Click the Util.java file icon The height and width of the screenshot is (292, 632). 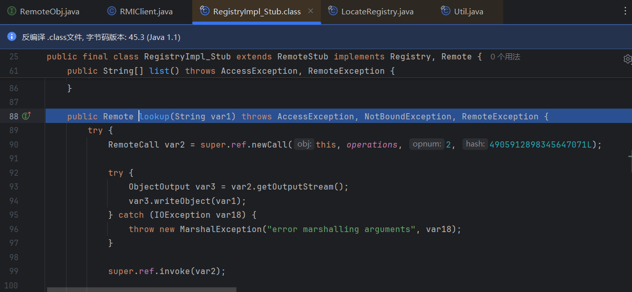445,11
